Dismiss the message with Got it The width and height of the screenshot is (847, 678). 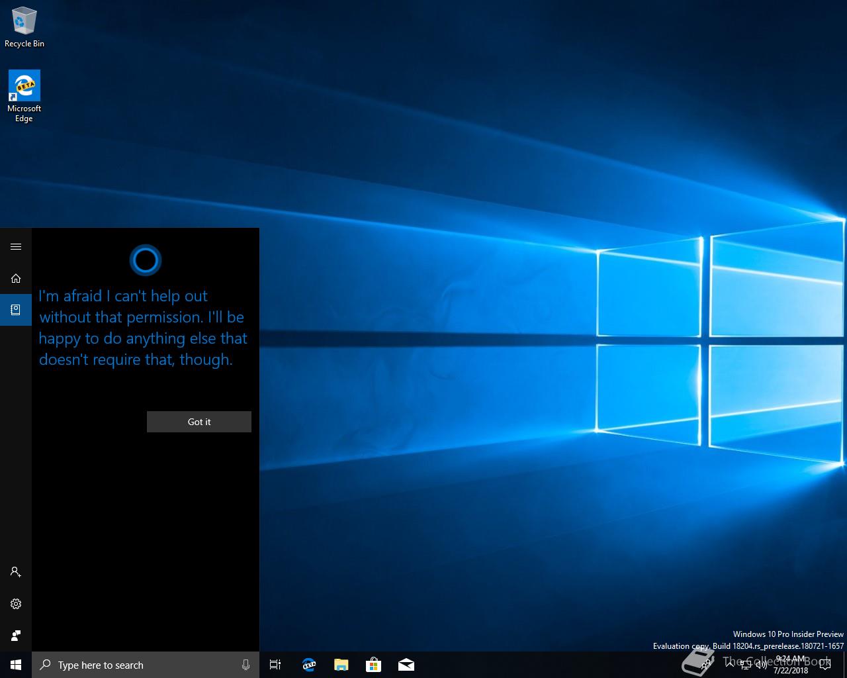[199, 422]
